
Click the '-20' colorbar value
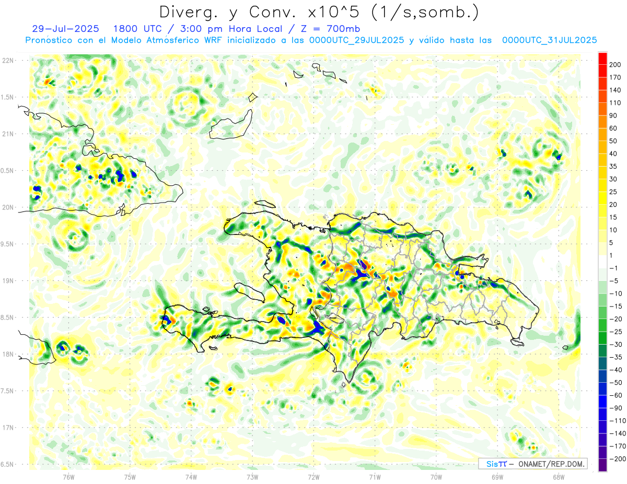616,319
